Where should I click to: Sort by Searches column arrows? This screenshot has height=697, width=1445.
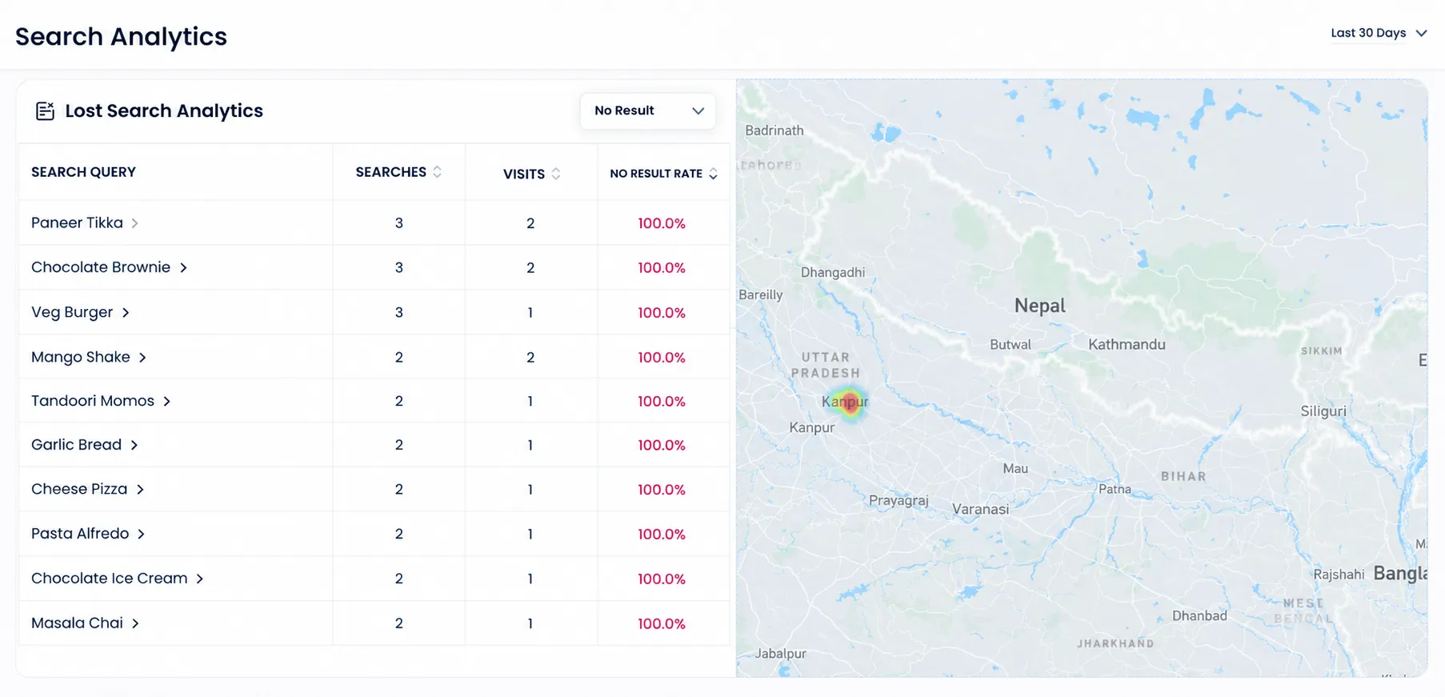(437, 172)
